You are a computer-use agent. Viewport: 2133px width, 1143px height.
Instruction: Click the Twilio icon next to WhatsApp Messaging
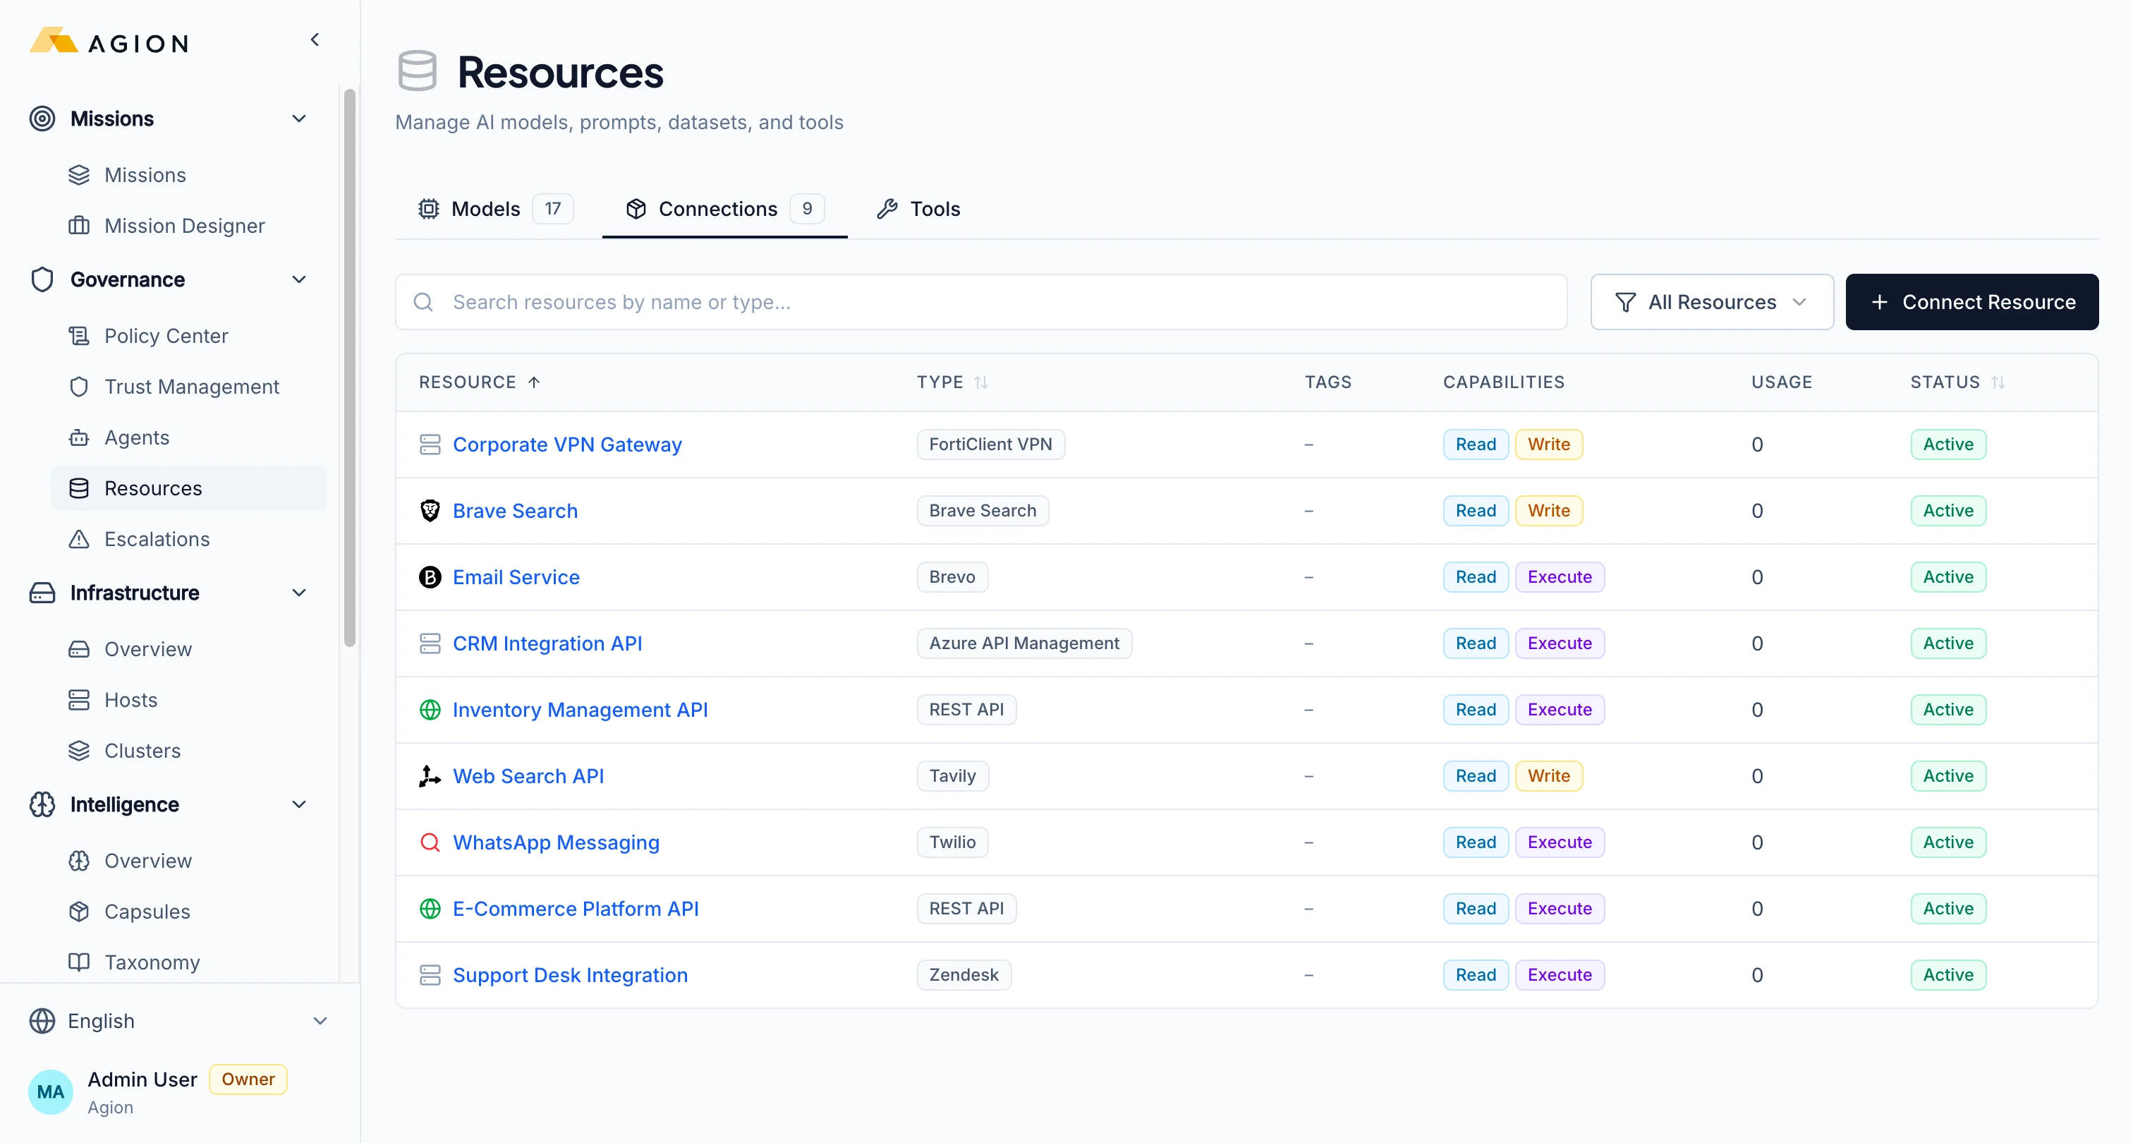pyautogui.click(x=430, y=842)
